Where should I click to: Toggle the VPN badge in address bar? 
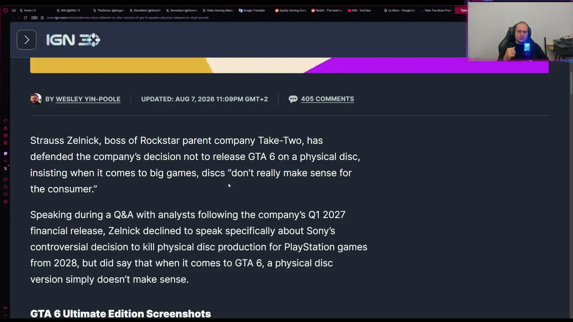(34, 17)
